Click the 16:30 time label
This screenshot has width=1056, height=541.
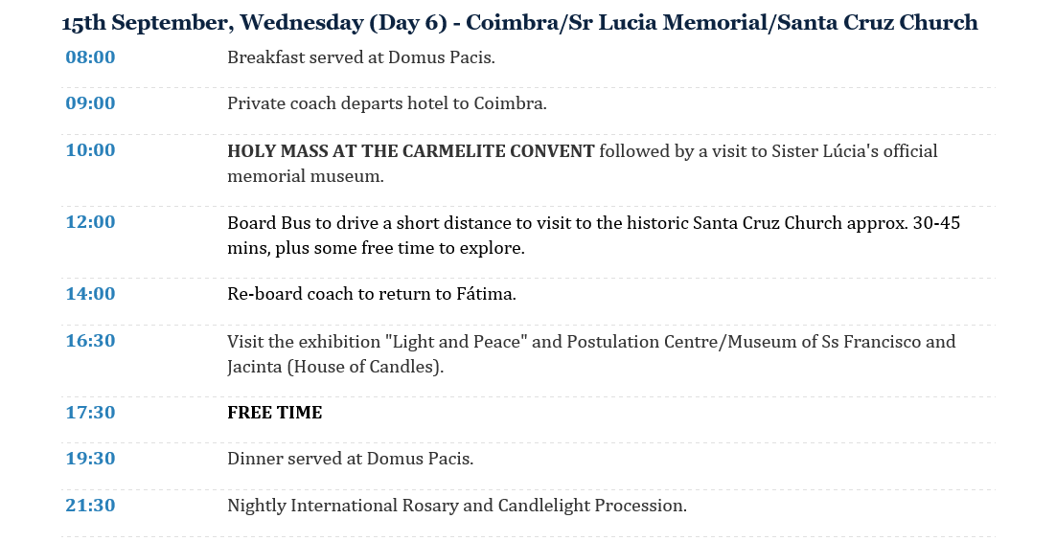click(x=90, y=341)
